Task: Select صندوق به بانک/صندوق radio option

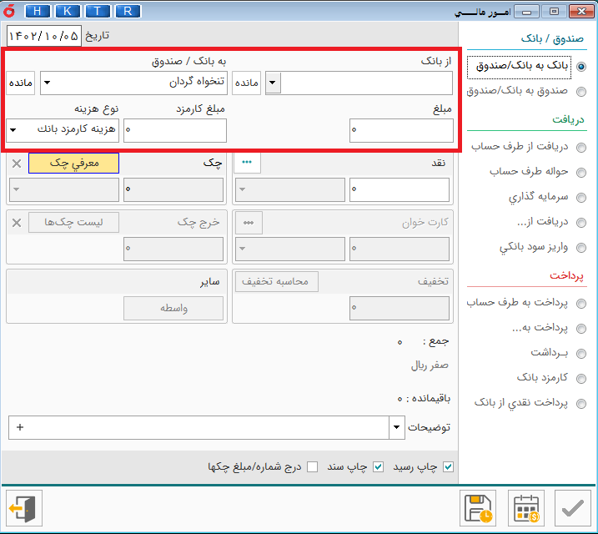Action: pos(580,92)
